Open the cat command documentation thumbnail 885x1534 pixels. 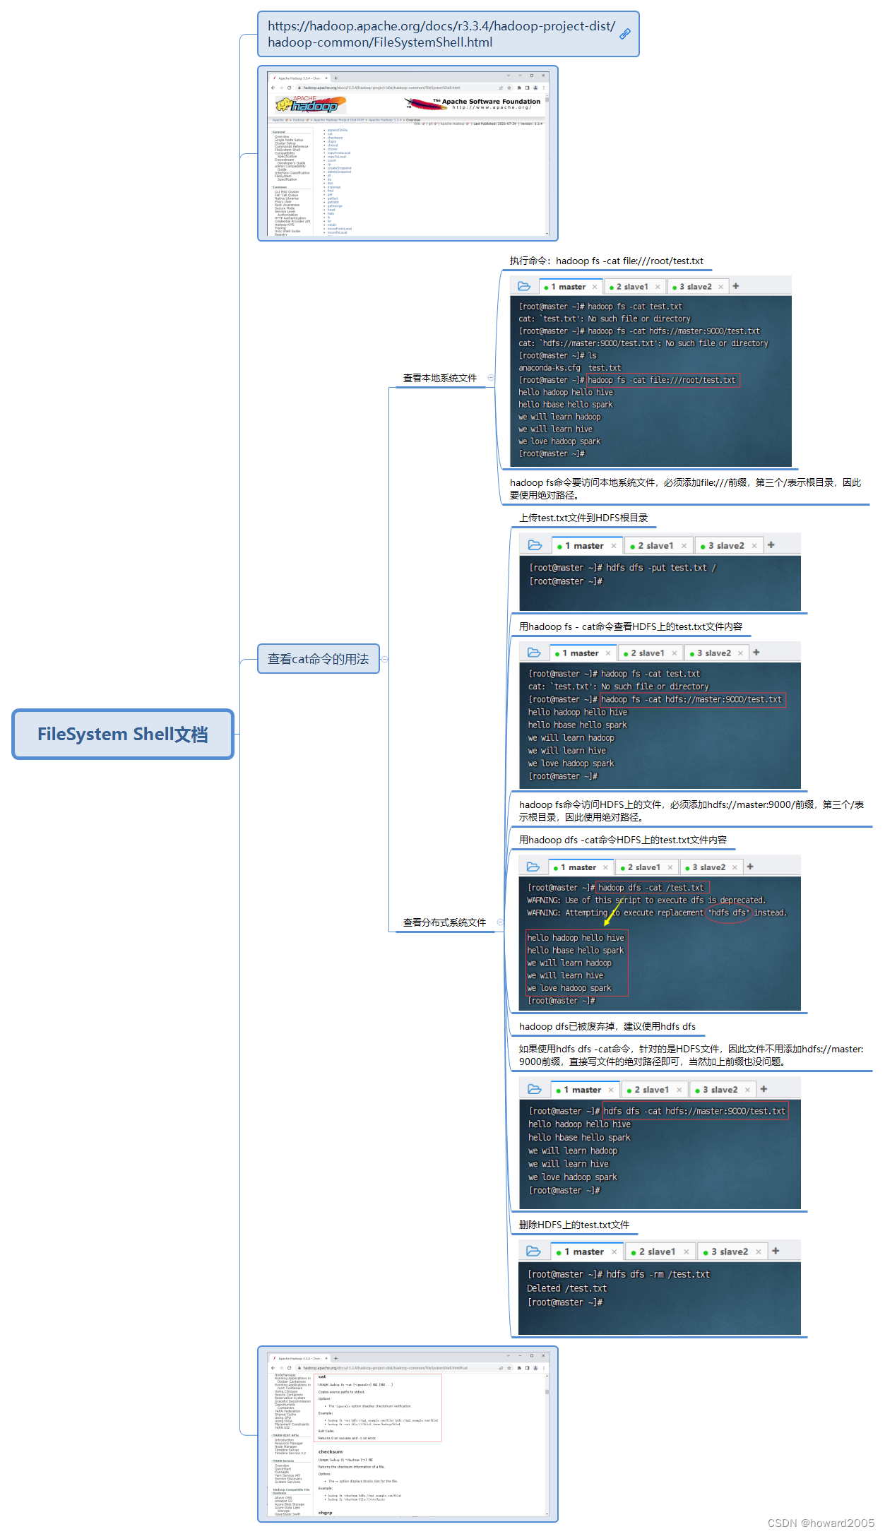click(x=408, y=1434)
